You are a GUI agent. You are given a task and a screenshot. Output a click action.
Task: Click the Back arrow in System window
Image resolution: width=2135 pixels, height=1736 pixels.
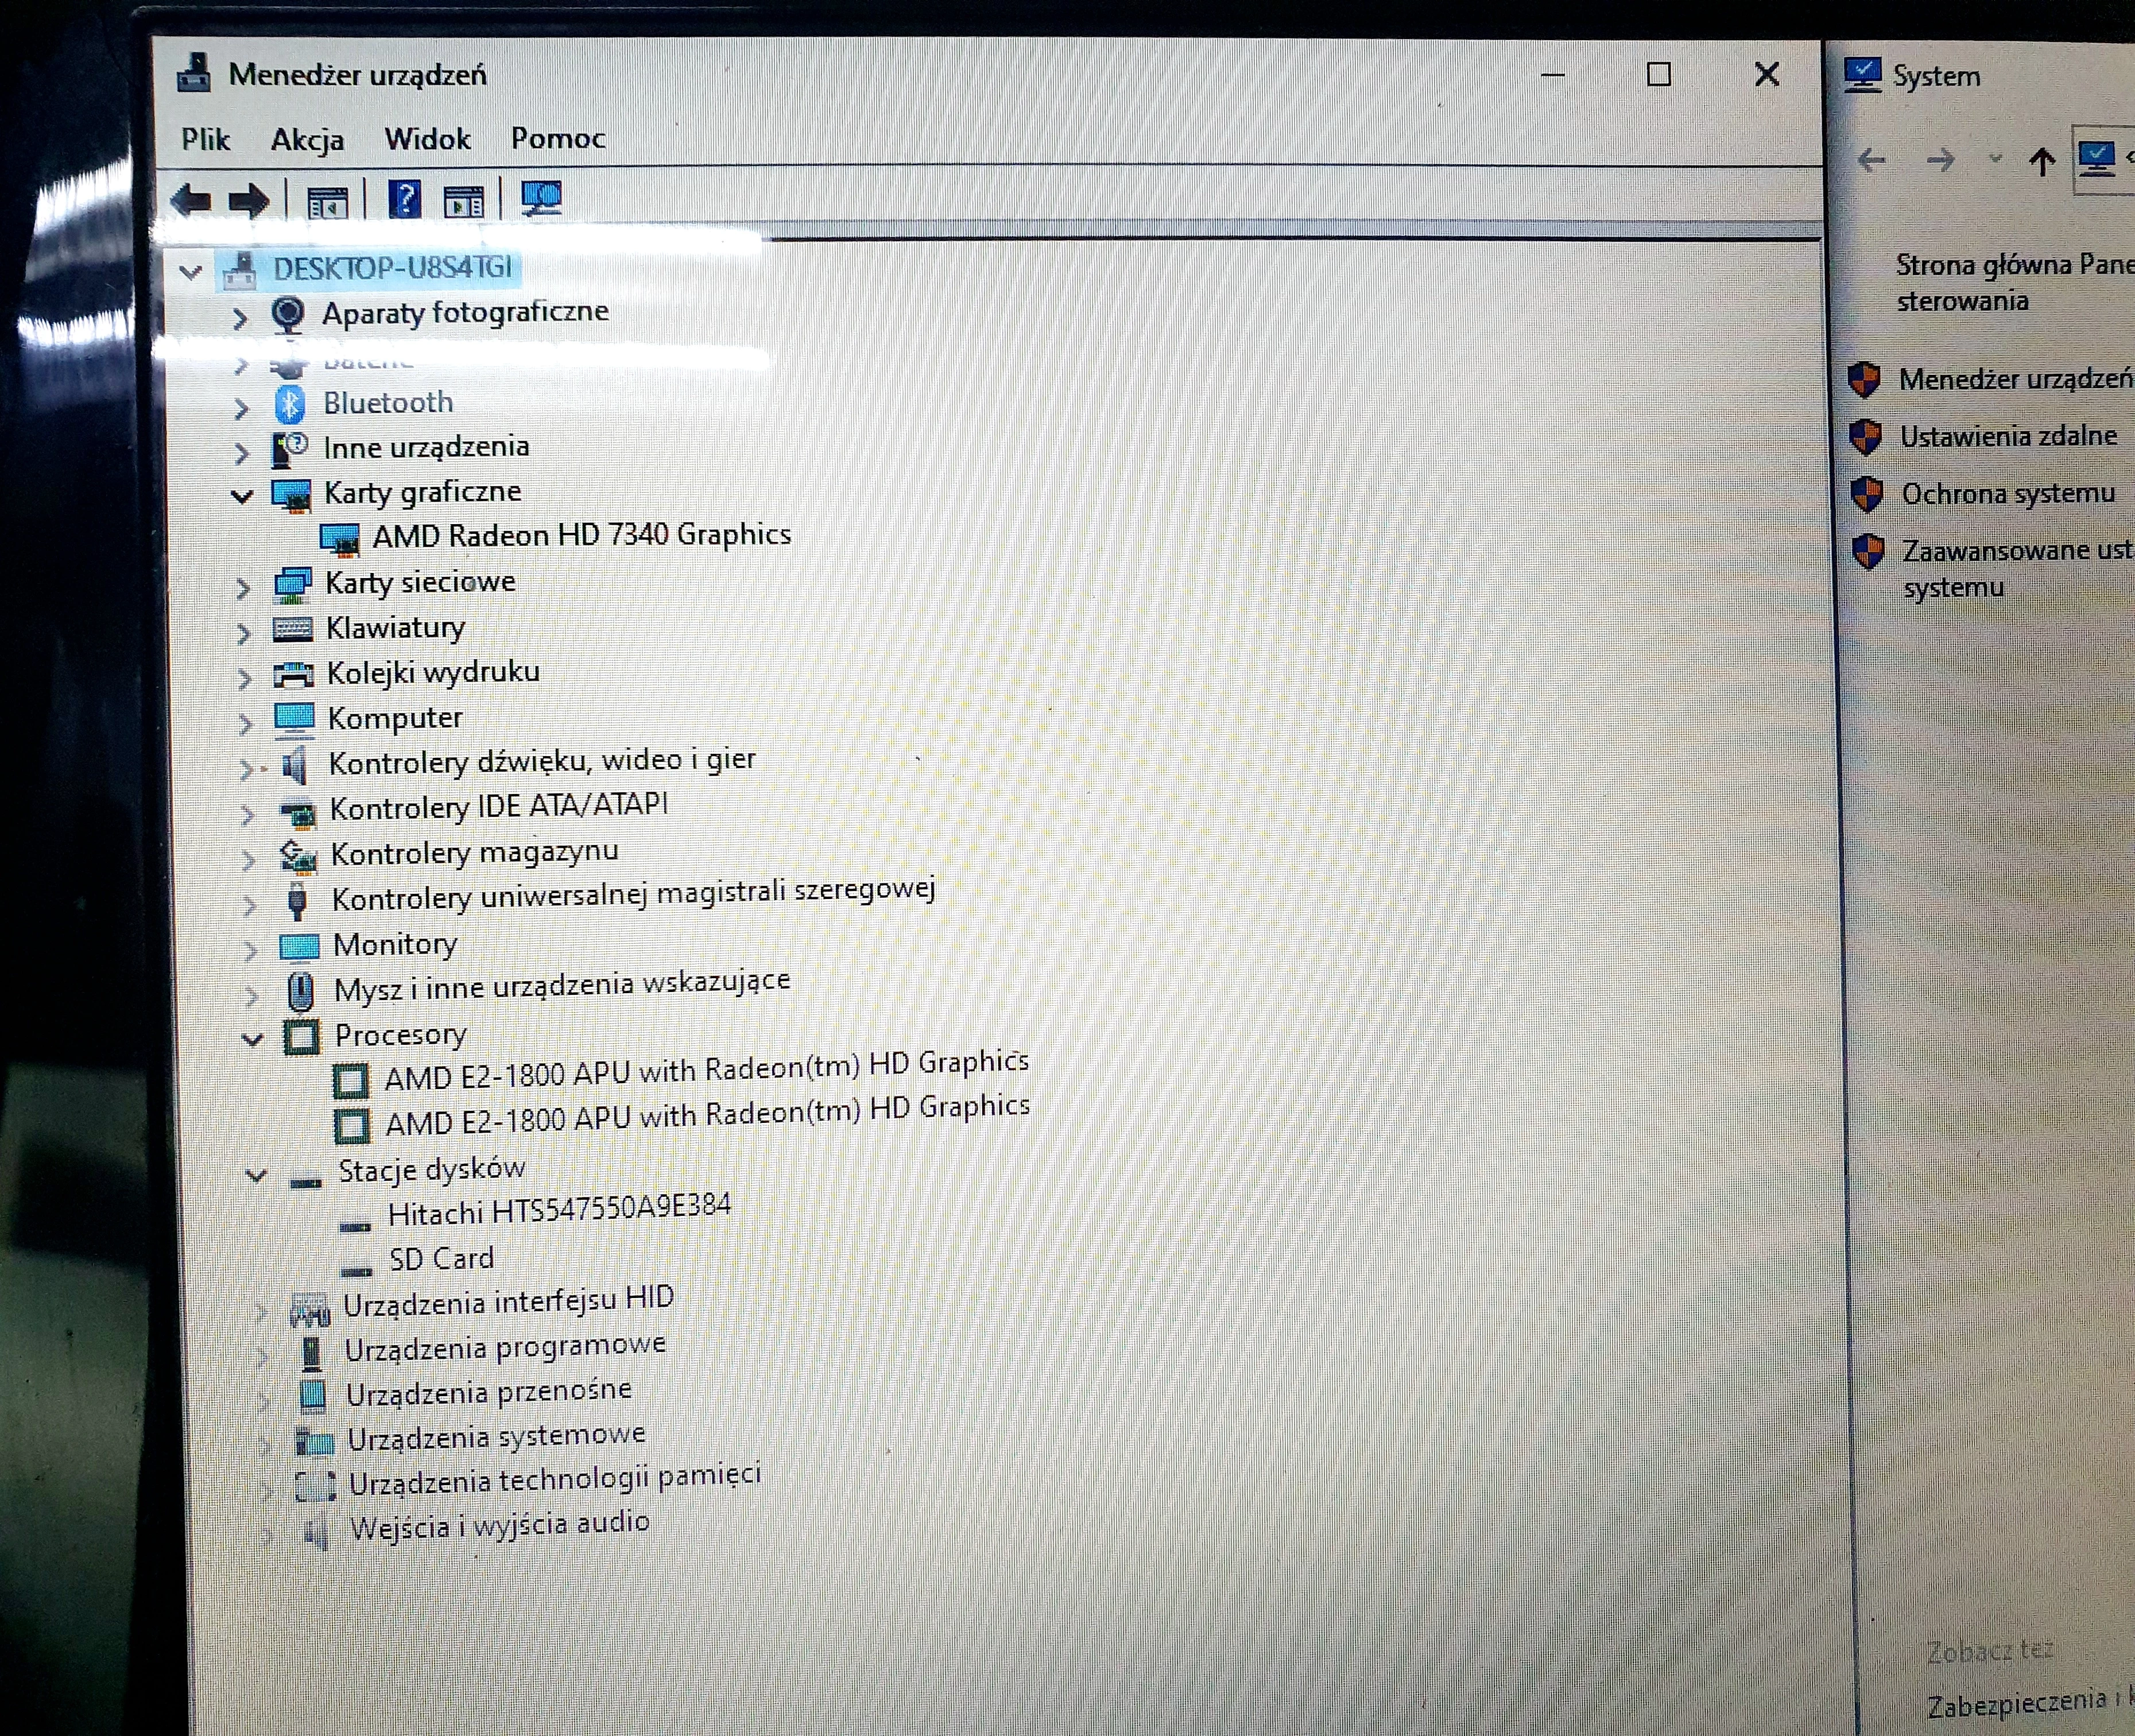[1871, 160]
